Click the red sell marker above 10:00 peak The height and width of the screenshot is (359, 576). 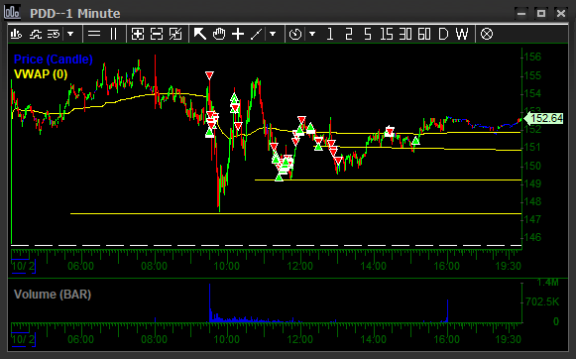[209, 75]
